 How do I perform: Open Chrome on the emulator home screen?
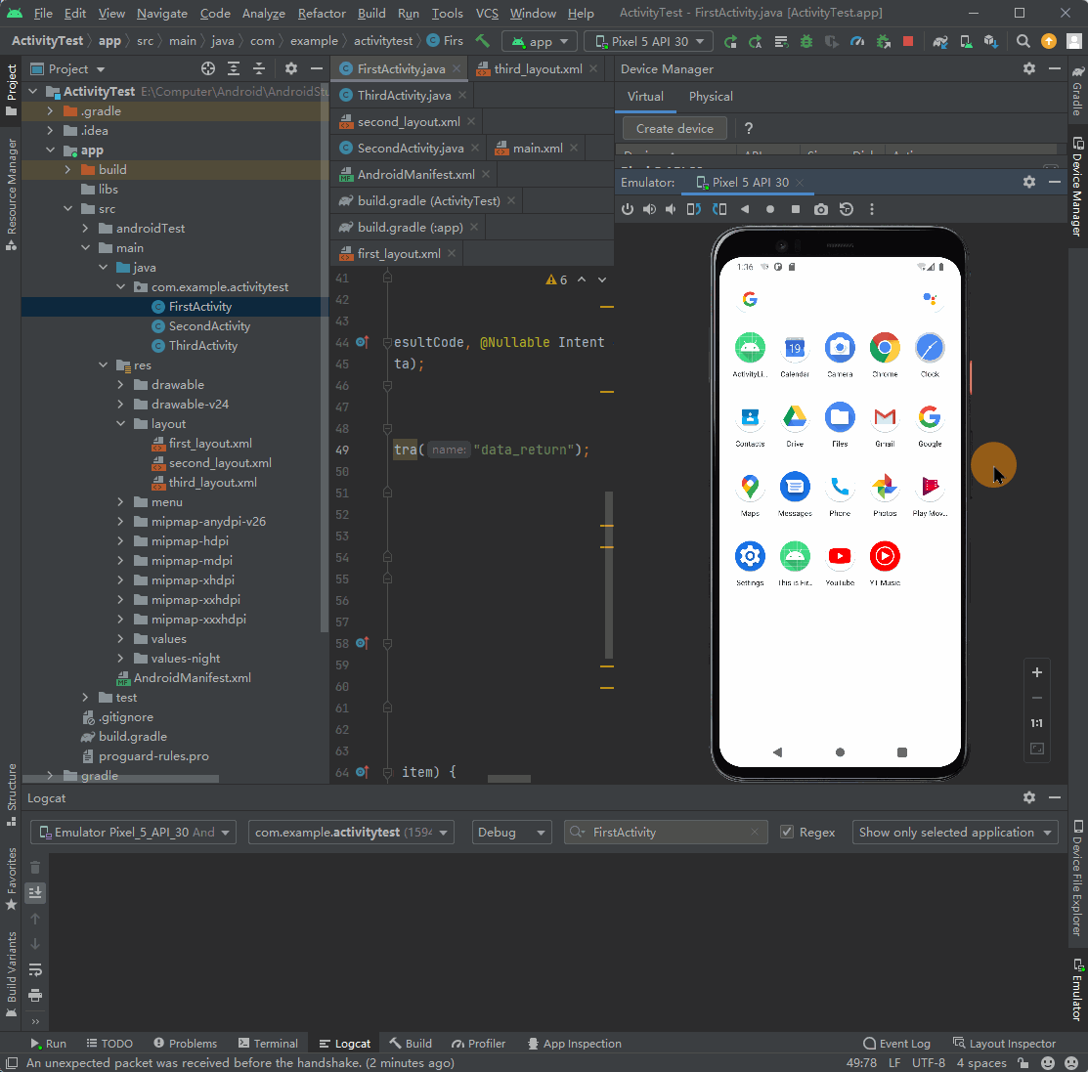[x=885, y=348]
